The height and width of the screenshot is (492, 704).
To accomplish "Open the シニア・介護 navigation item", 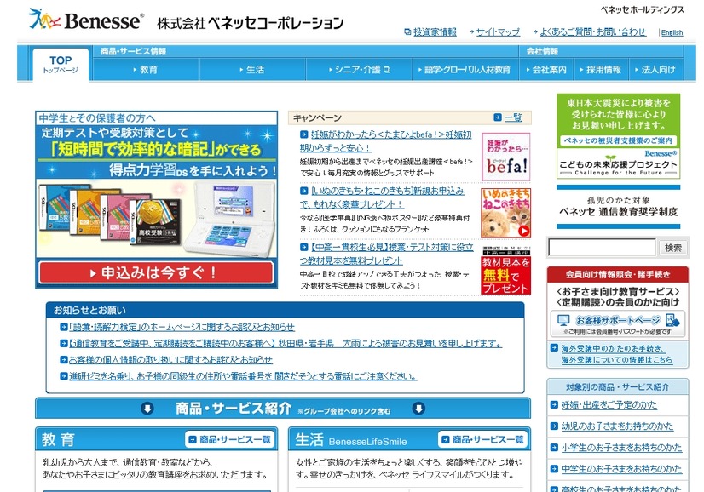I will pos(359,70).
